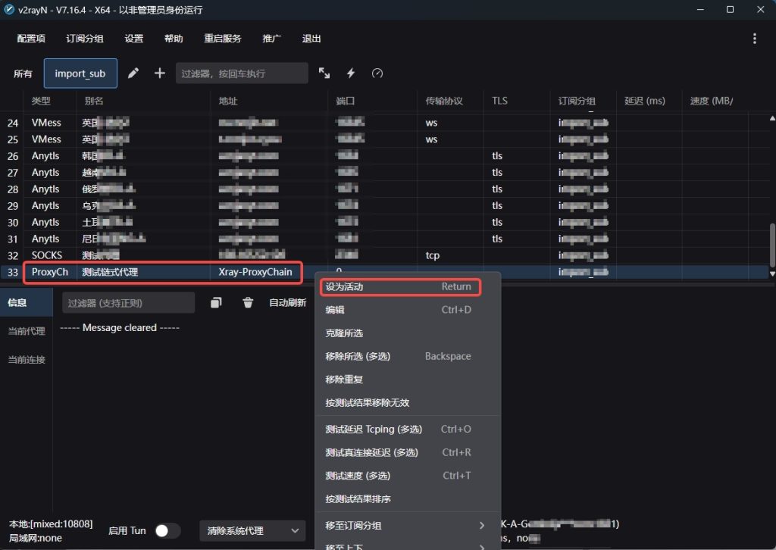Select 设为活动 from context menu
The height and width of the screenshot is (550, 776).
pos(398,287)
